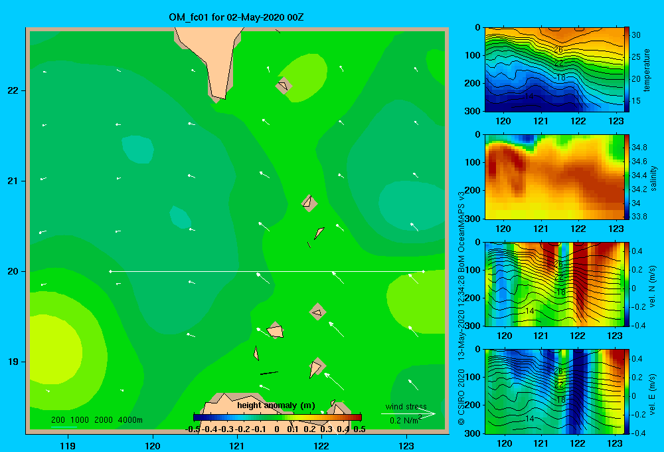Click the vertical CSIRO BoM OceanMAPS copyright text

tap(461, 308)
